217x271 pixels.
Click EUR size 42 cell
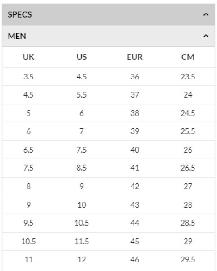click(x=134, y=186)
